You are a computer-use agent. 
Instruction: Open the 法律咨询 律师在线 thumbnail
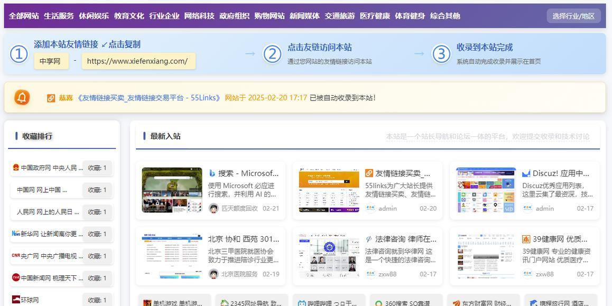tap(329, 256)
